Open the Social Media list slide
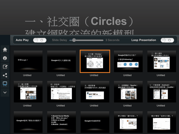The width and height of the screenshot is (179, 134). pyautogui.click(x=62, y=122)
